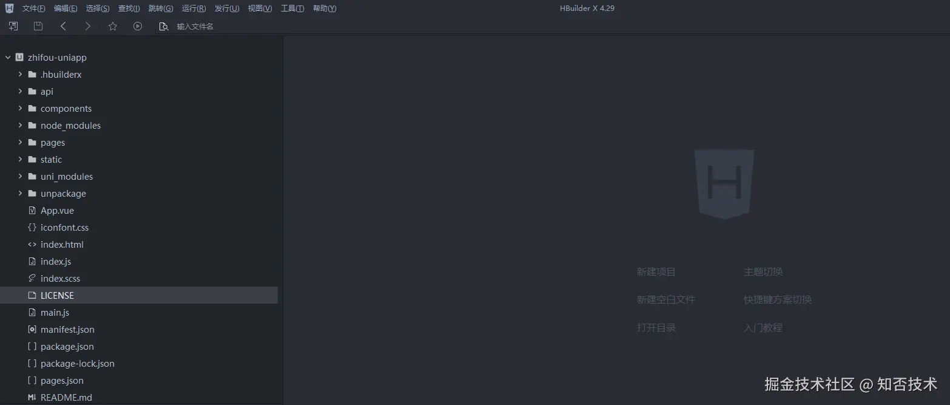Screen dimensions: 950x405
Task: Click the main.js file icon
Action: pyautogui.click(x=32, y=312)
